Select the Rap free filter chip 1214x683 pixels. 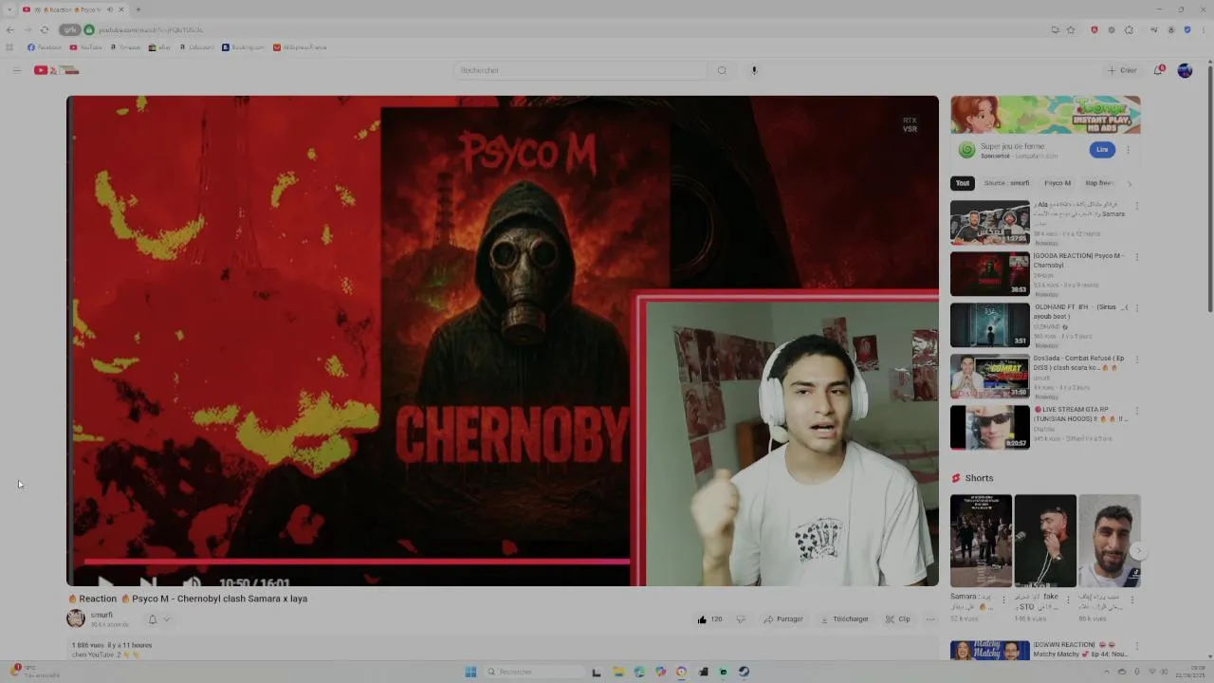pyautogui.click(x=1099, y=183)
